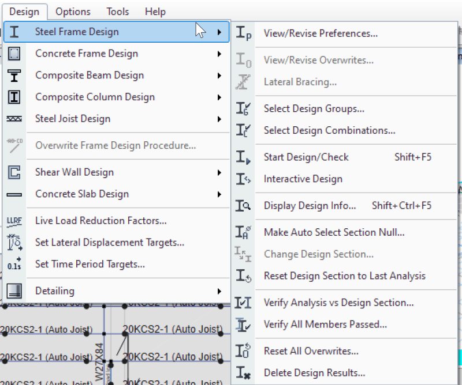The image size is (462, 385).
Task: Expand Steel Frame Design submenu arrow
Action: pos(219,32)
